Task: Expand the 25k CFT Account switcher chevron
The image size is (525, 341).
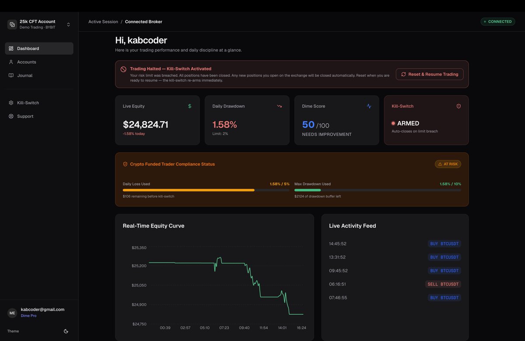Action: click(x=68, y=24)
